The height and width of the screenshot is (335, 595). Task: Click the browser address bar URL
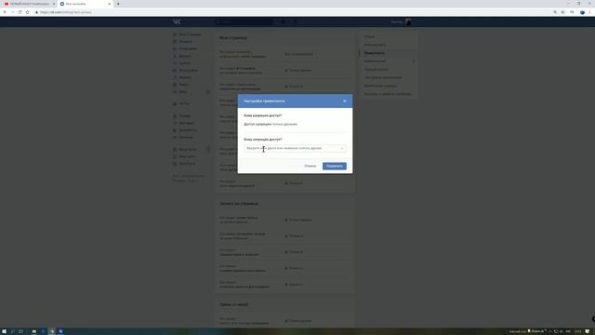(x=66, y=12)
